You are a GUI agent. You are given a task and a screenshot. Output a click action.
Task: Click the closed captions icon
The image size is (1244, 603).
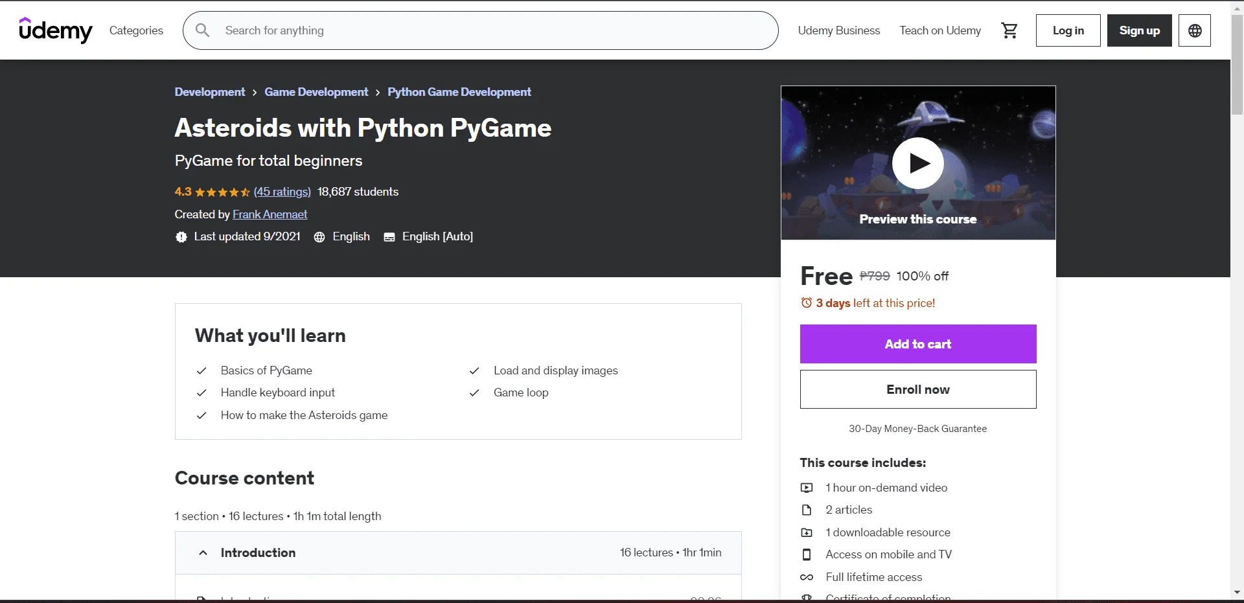click(x=389, y=237)
